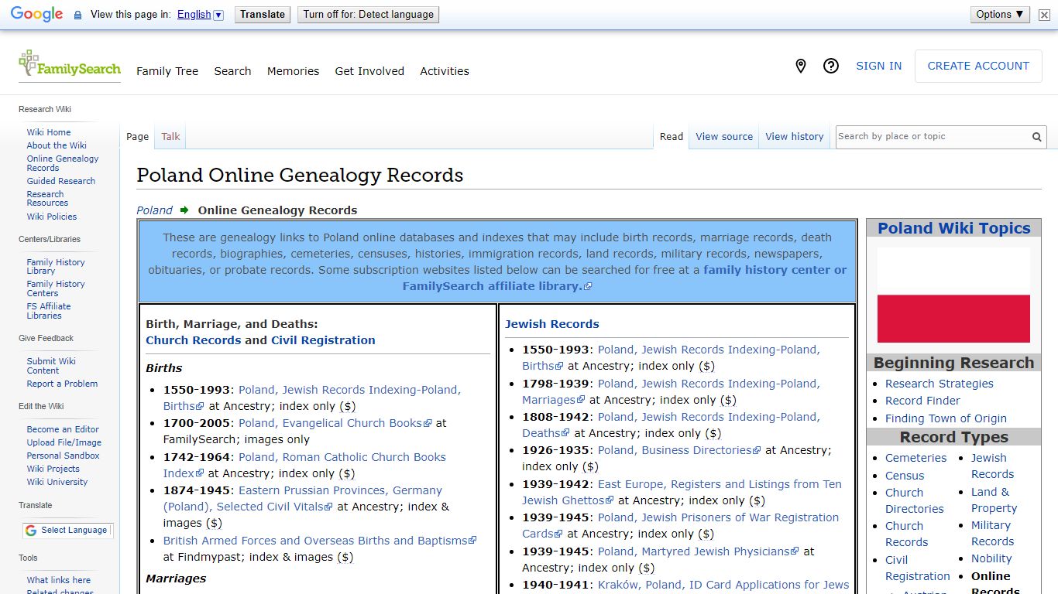Screen dimensions: 1058x594
Task: Open Family History Library link
Action: (x=56, y=267)
